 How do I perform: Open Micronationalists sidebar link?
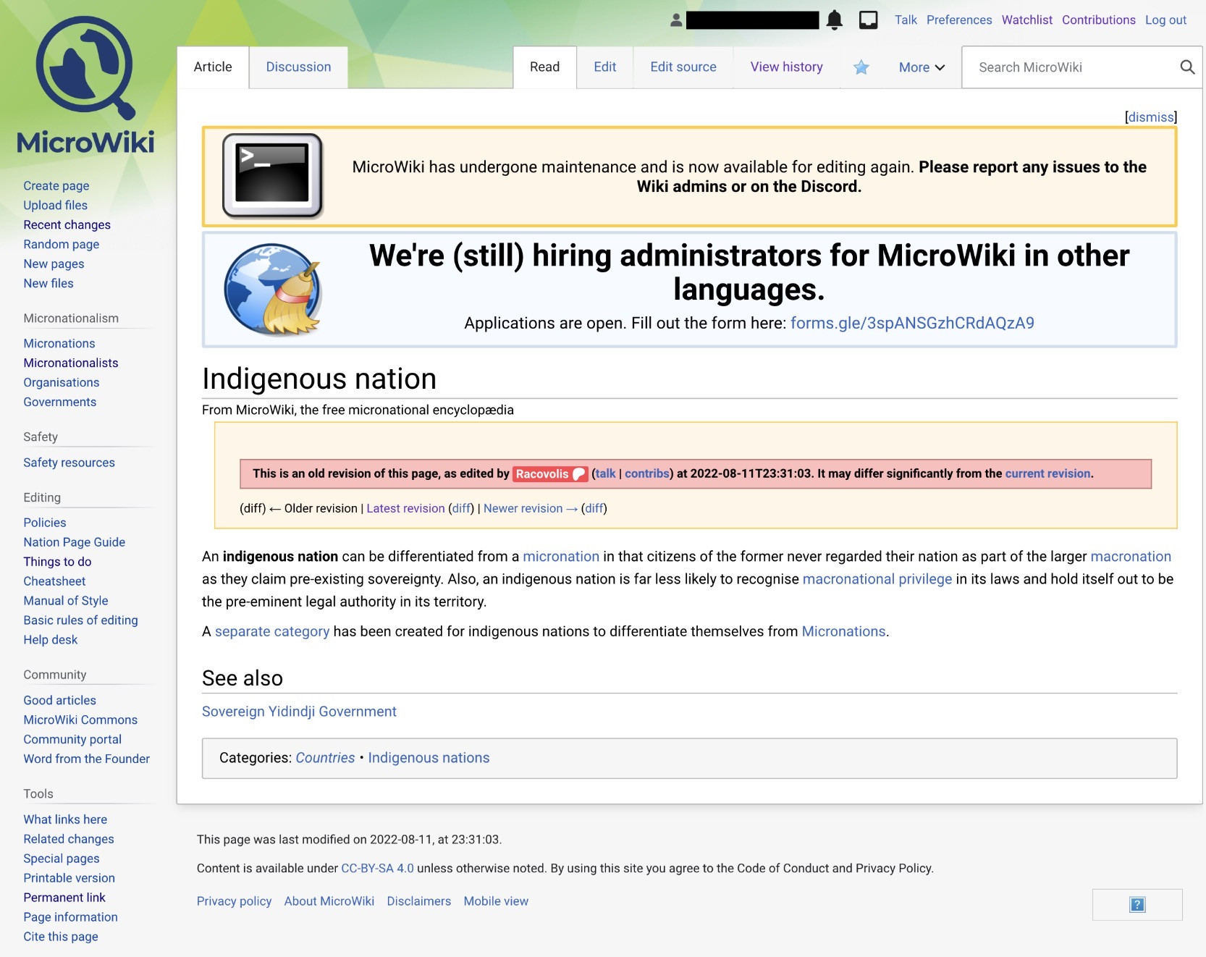(71, 363)
